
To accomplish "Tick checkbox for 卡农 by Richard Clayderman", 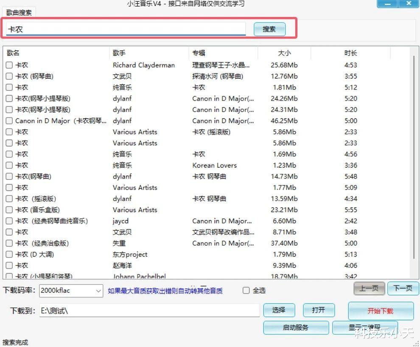I will 9,65.
